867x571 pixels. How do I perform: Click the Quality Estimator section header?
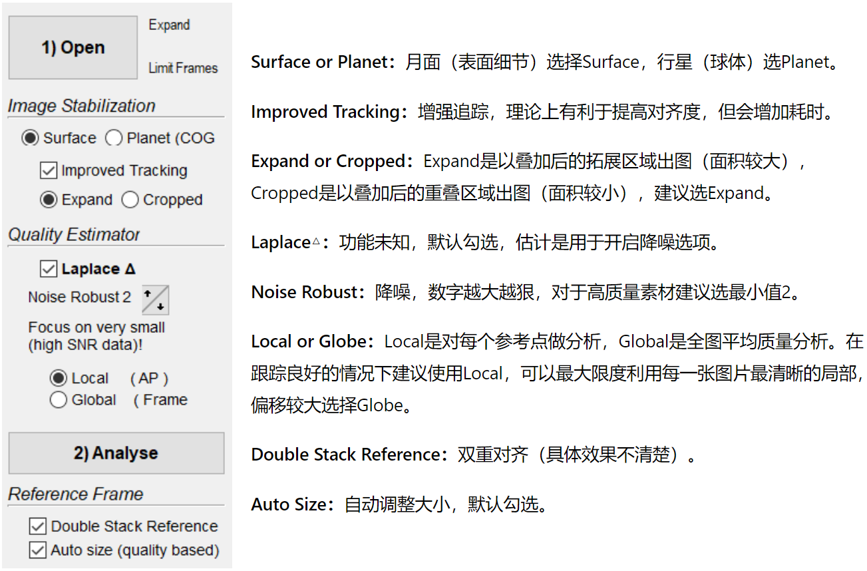click(x=74, y=235)
